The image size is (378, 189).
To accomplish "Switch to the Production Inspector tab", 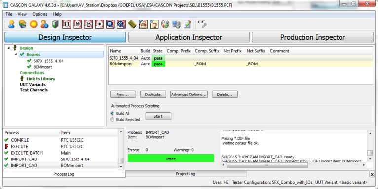I will tap(312, 37).
